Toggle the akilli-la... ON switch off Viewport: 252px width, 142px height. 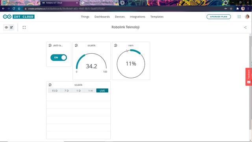(59, 58)
